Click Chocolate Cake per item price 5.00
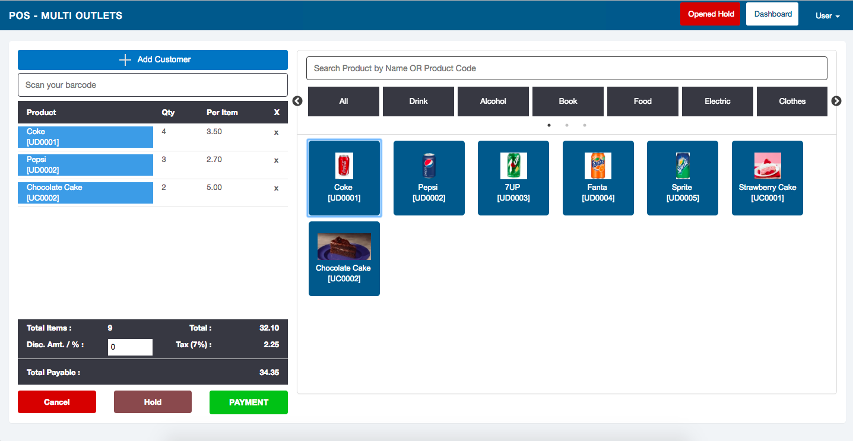This screenshot has height=441, width=853. (x=214, y=188)
